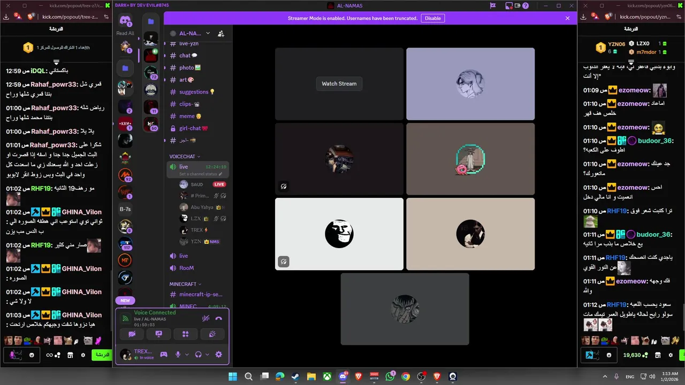Start screen share from voice panel
The height and width of the screenshot is (385, 685).
point(159,334)
